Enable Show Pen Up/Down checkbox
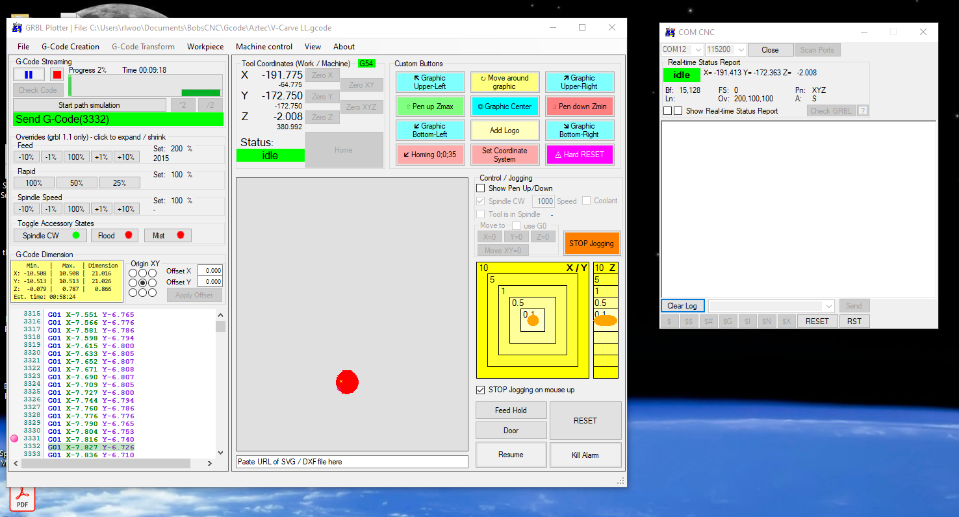The image size is (959, 517). point(481,188)
